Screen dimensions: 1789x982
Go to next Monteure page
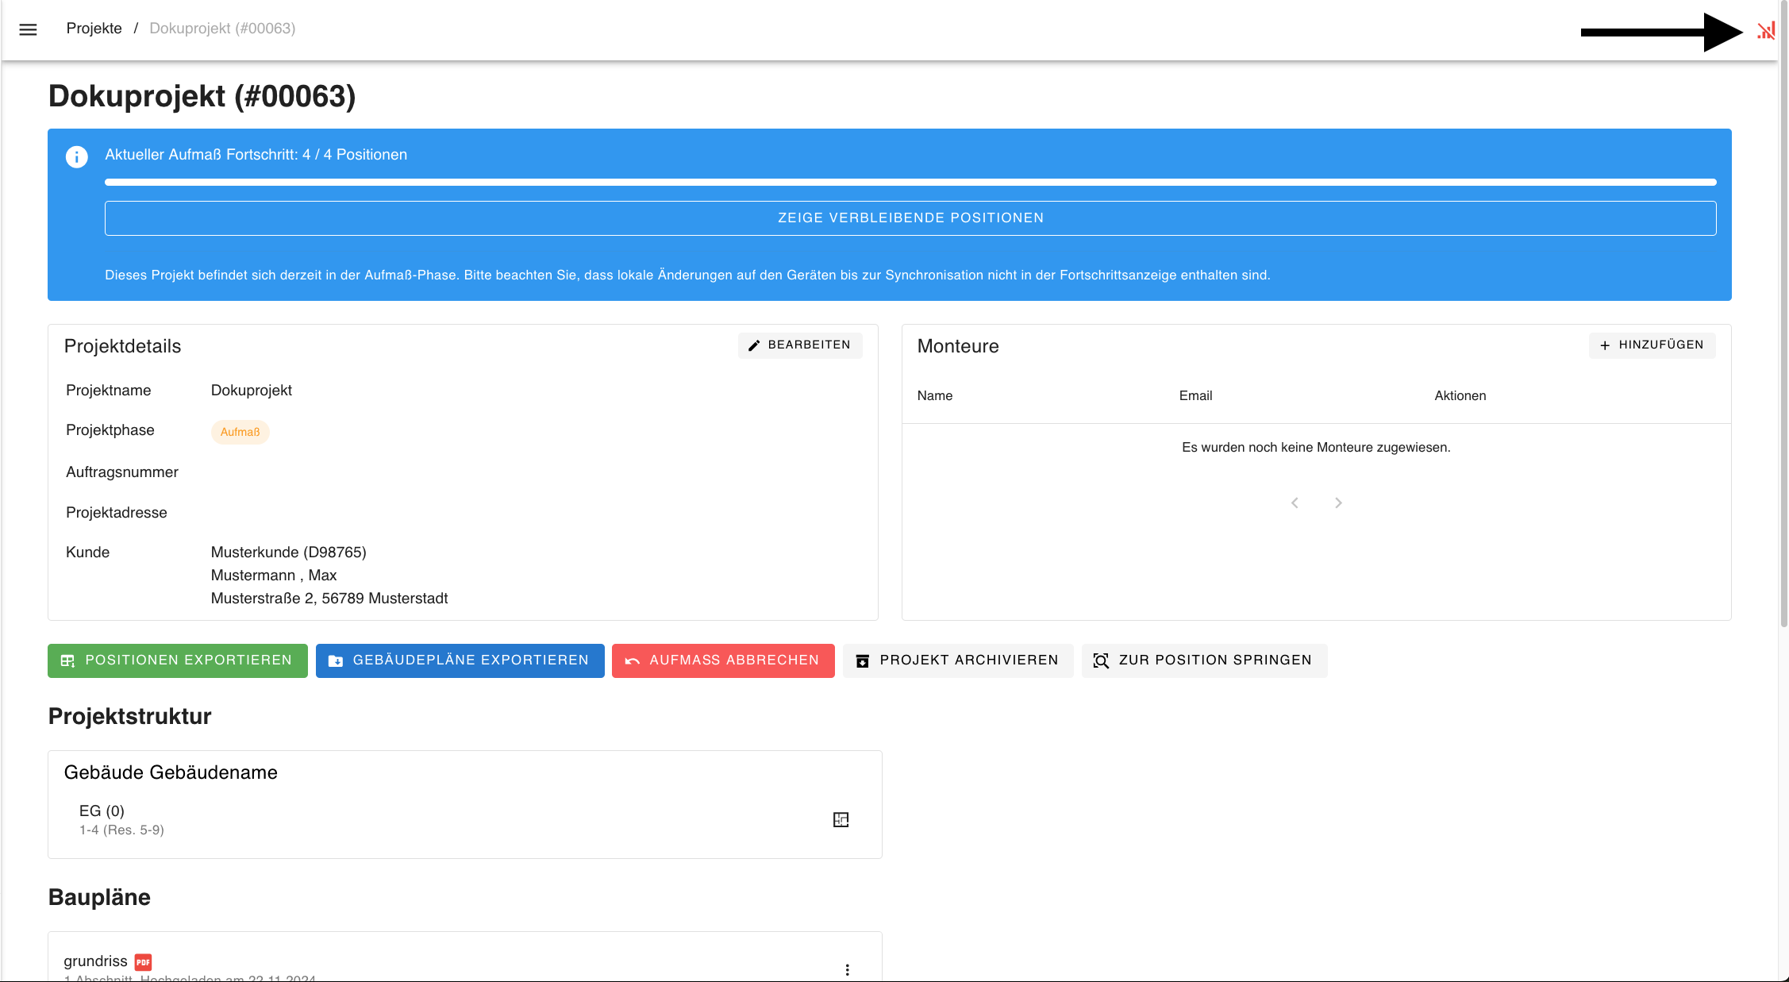pyautogui.click(x=1338, y=503)
